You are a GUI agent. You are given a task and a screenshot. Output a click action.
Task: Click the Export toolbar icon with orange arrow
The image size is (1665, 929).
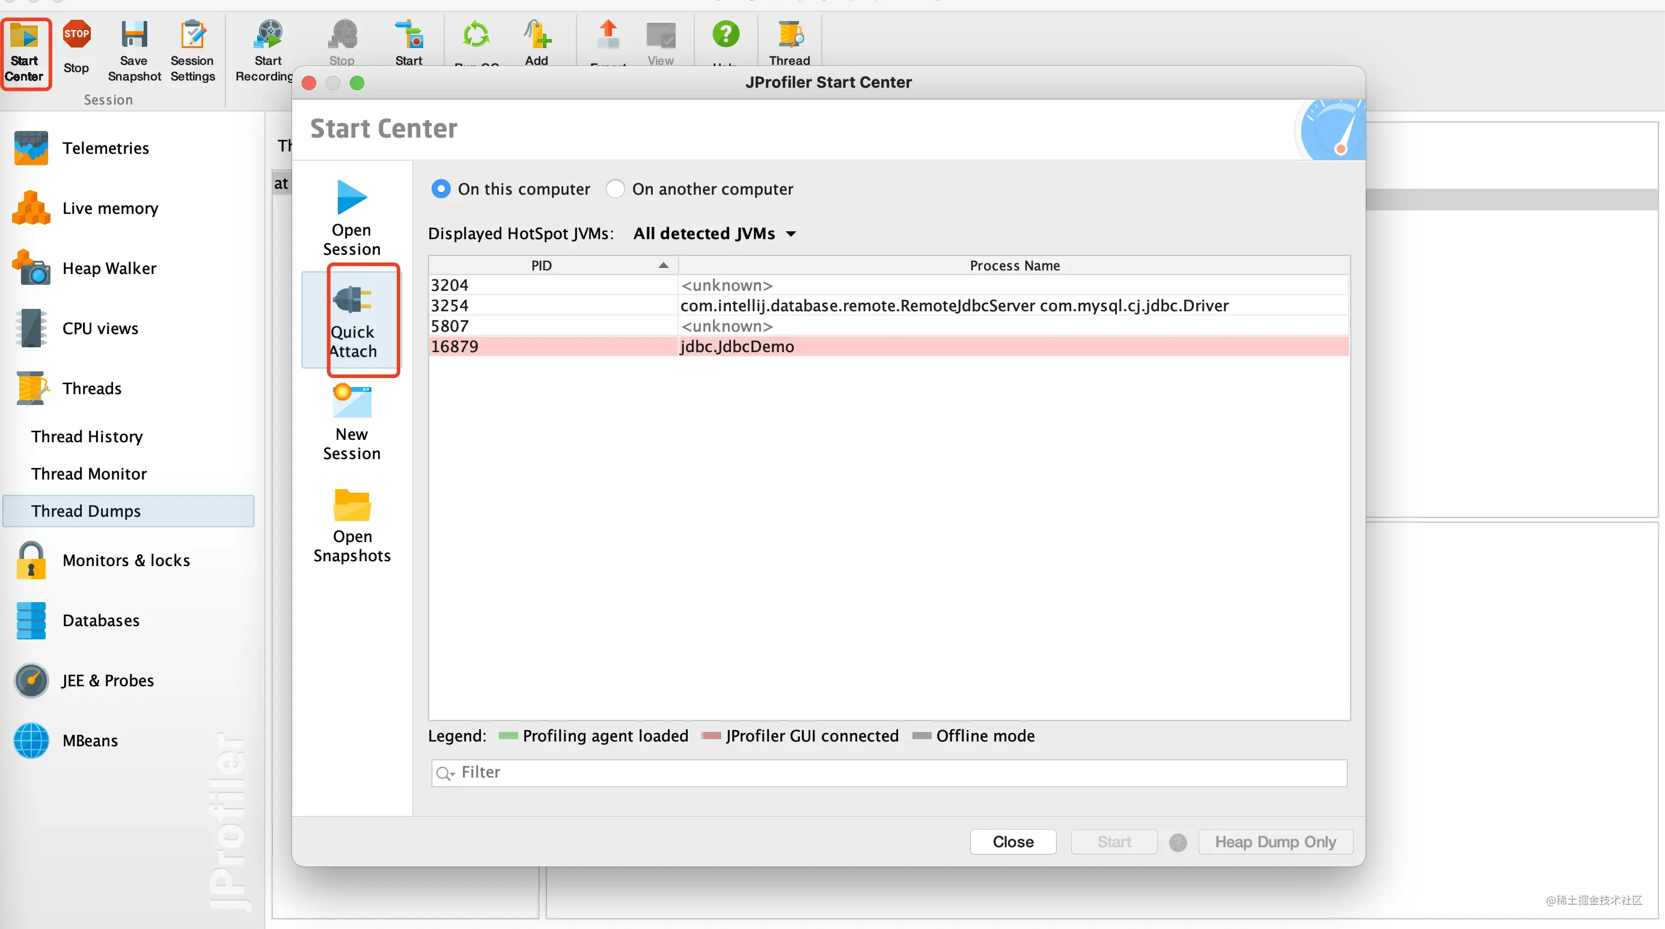pos(608,35)
